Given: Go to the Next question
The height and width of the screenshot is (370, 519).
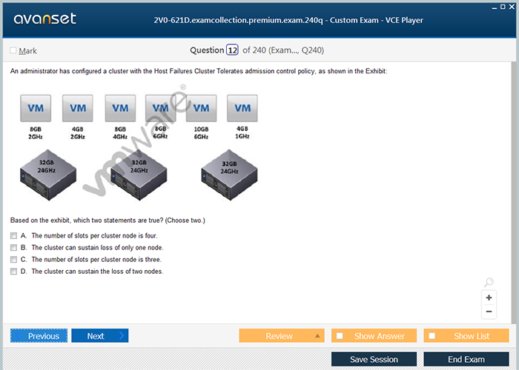Looking at the screenshot, I should point(99,336).
